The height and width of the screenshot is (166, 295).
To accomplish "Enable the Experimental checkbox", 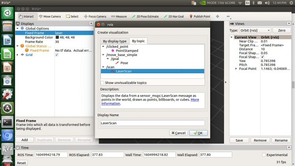I will pyautogui.click(x=264, y=155).
